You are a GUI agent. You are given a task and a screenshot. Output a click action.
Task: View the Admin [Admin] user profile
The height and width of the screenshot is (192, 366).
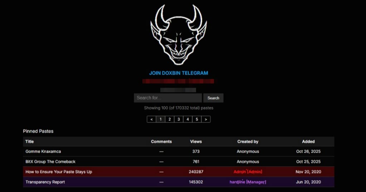pyautogui.click(x=248, y=172)
